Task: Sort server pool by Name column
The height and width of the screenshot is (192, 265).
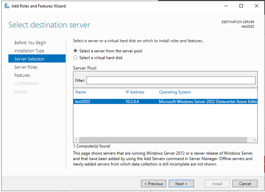Action: (x=81, y=92)
